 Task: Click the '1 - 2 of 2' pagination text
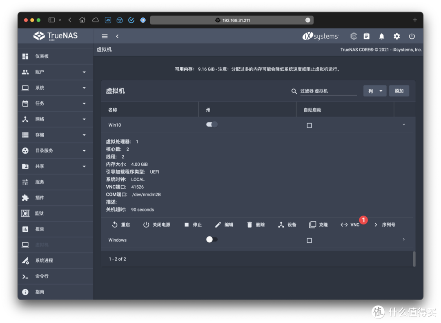(117, 259)
